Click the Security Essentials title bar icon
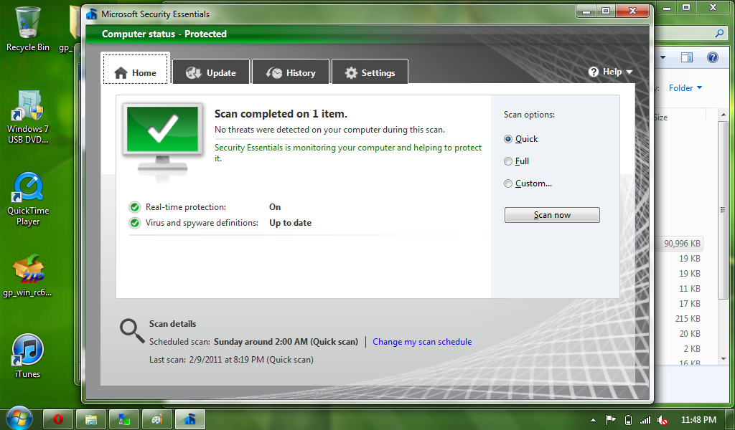 (91, 14)
